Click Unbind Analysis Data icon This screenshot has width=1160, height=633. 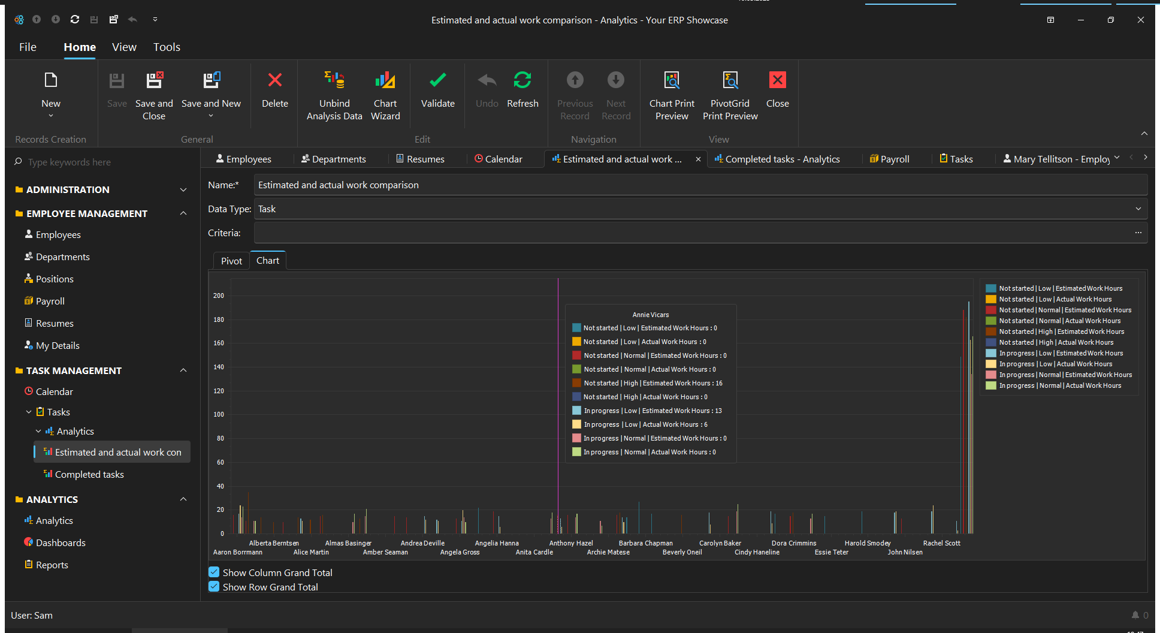tap(334, 80)
